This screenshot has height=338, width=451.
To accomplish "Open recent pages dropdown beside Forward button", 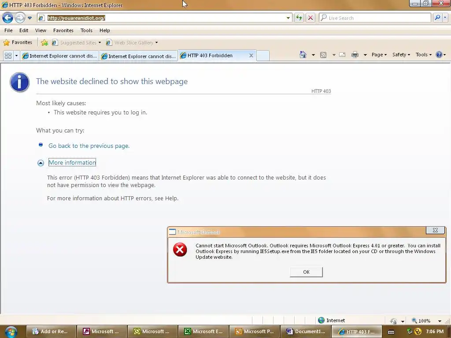I will (x=30, y=18).
